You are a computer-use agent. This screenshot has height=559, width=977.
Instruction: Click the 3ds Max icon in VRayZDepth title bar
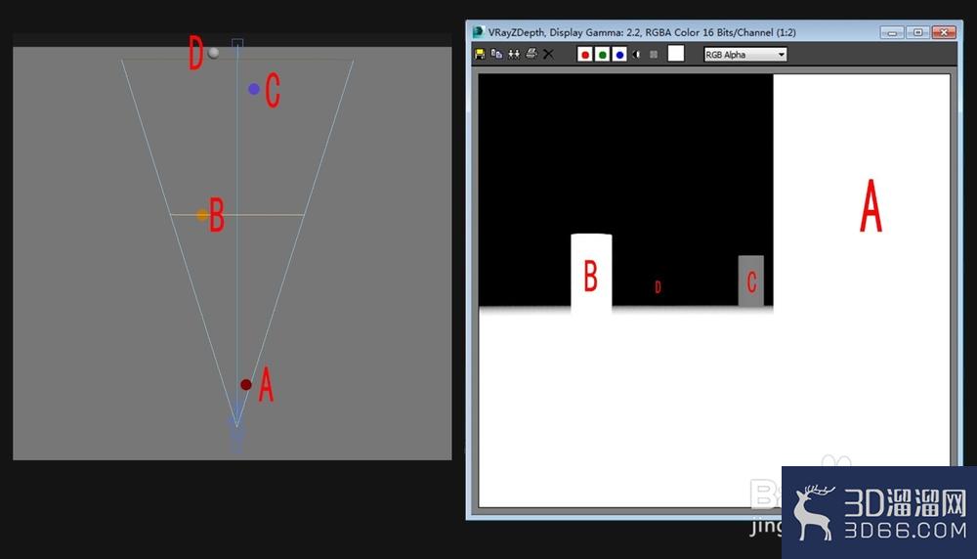point(479,32)
